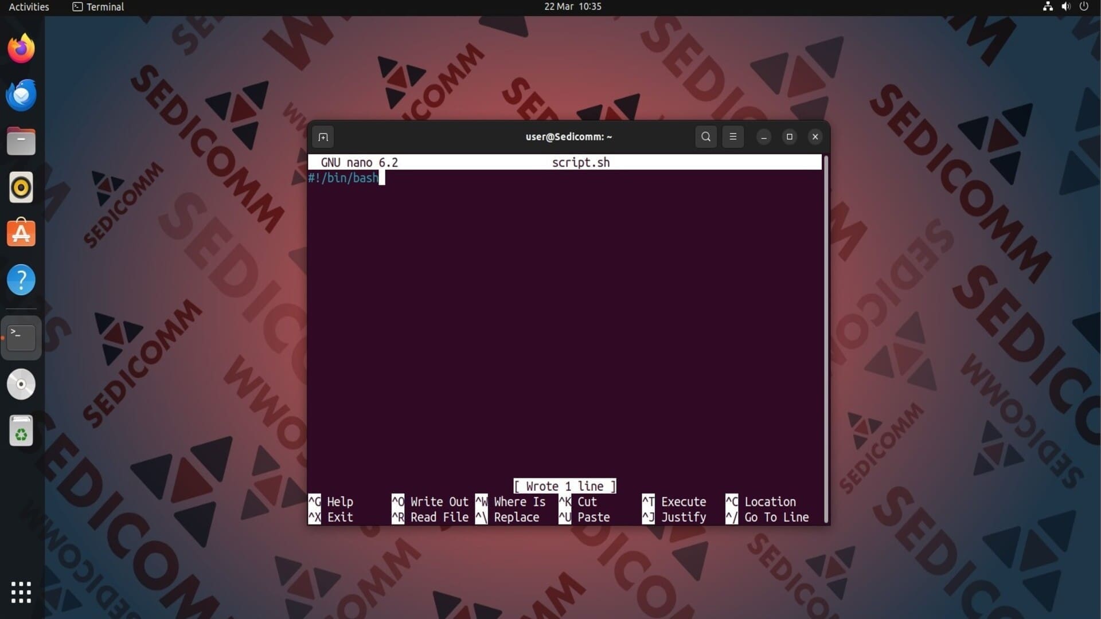Open the Activities overview

pos(29,7)
